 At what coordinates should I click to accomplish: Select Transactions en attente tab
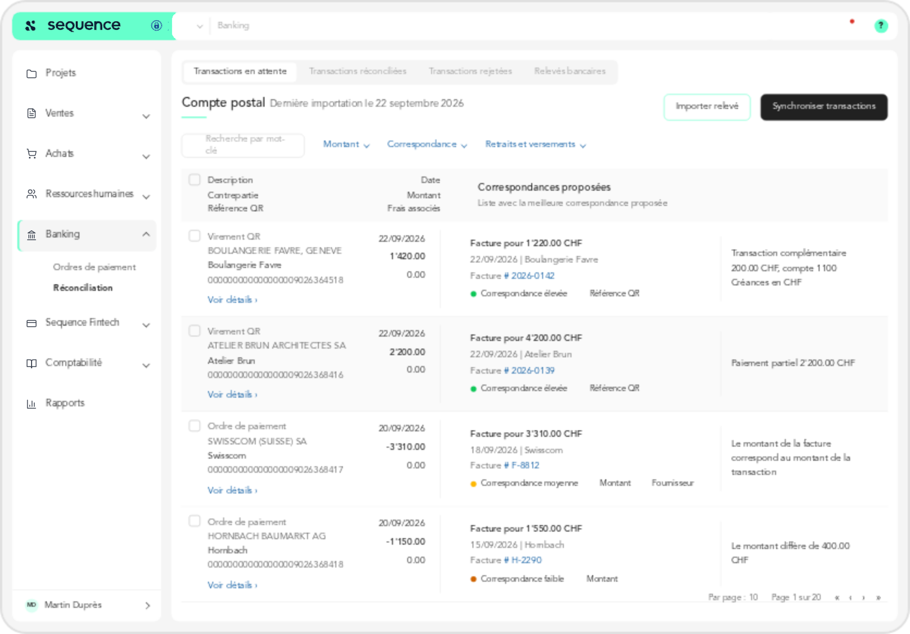[x=240, y=71]
